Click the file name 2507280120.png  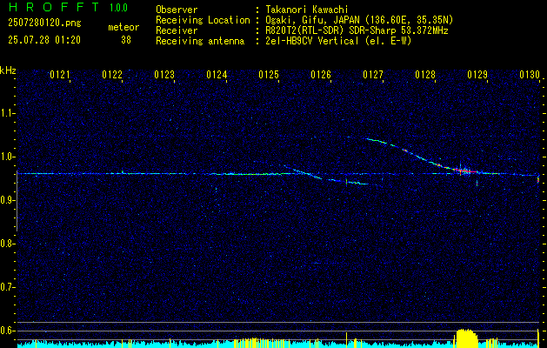pyautogui.click(x=44, y=23)
